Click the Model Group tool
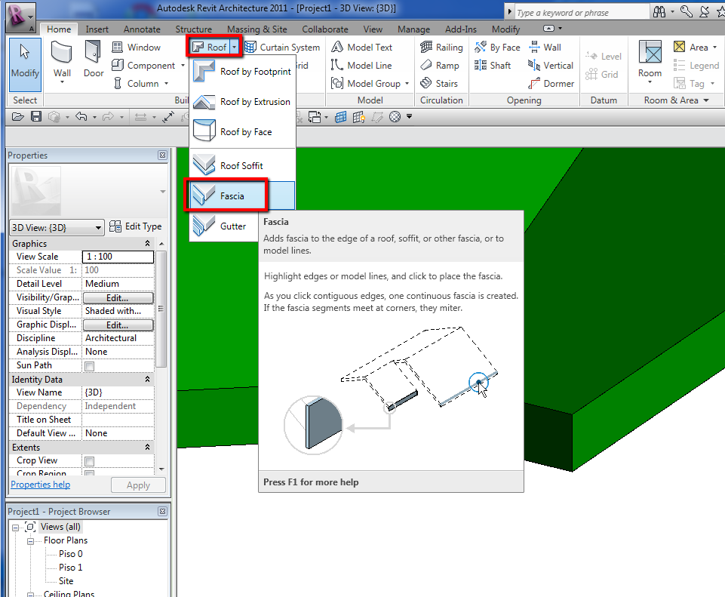Viewport: 725px width, 597px height. (x=366, y=83)
